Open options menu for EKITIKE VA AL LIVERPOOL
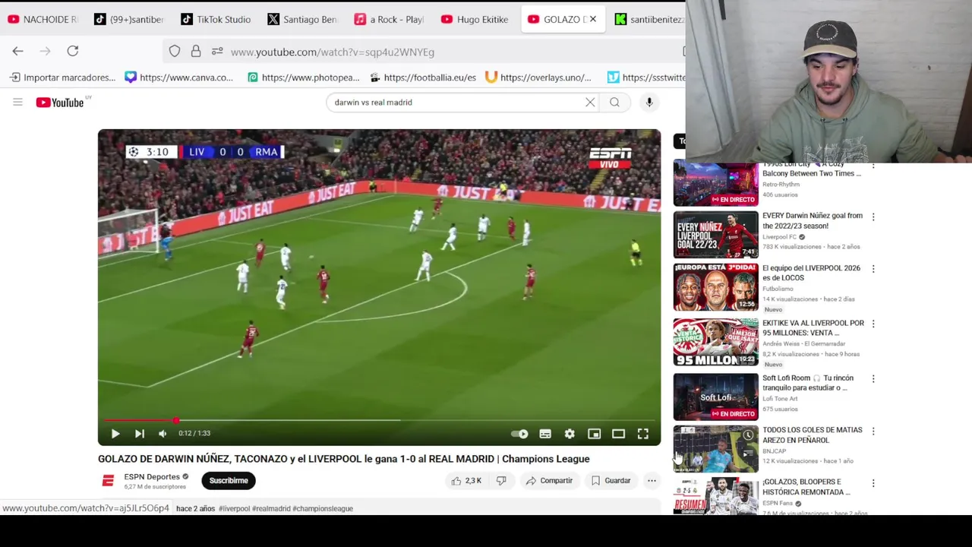The image size is (972, 547). 873,324
